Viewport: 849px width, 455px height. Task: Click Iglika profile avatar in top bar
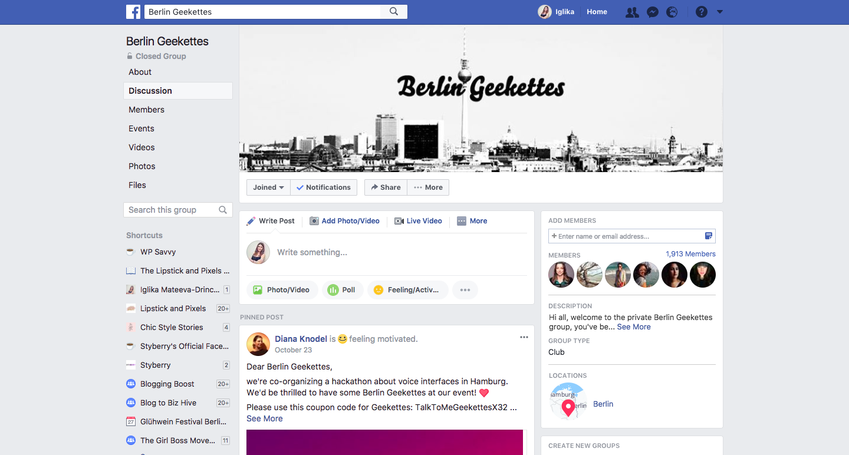(x=545, y=12)
